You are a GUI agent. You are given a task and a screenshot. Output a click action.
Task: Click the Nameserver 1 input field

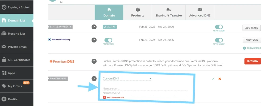pyautogui.click(x=145, y=88)
